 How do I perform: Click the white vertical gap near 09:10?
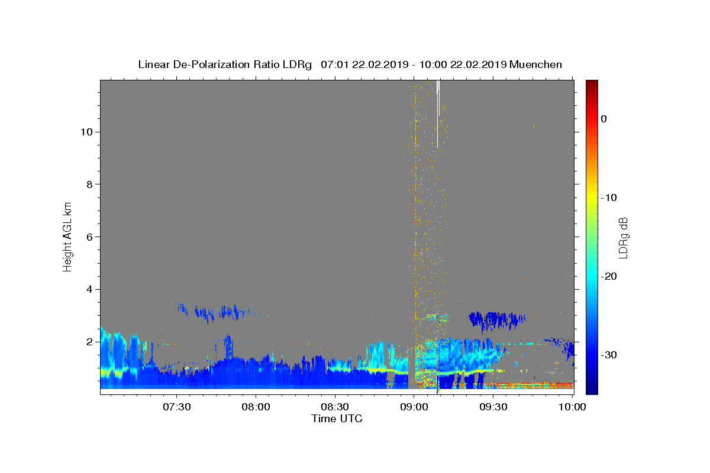[438, 114]
